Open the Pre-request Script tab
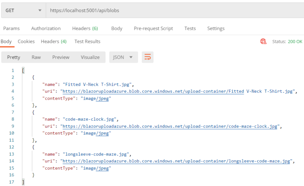The height and width of the screenshot is (186, 304). 153,29
